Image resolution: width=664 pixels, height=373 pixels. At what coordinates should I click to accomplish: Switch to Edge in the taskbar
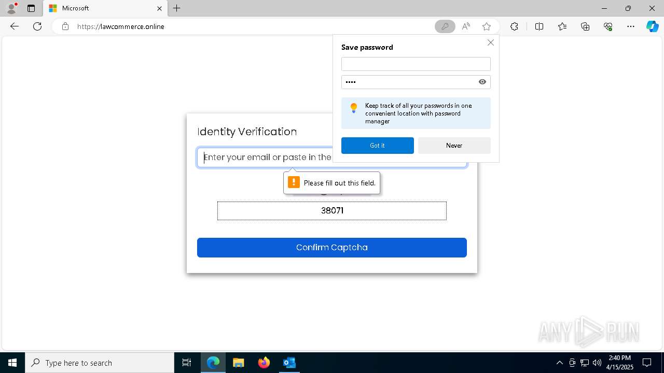(213, 363)
